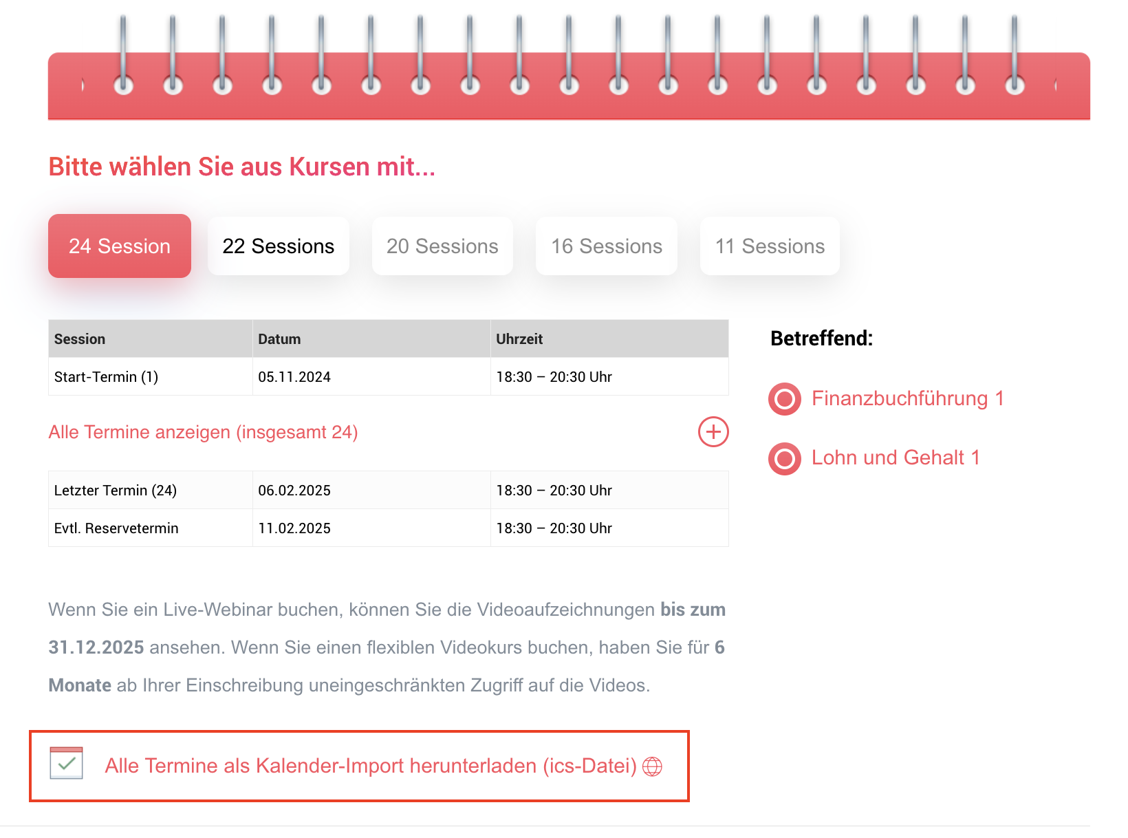The height and width of the screenshot is (838, 1128).
Task: Click the calendar checkmark icon
Action: click(67, 764)
